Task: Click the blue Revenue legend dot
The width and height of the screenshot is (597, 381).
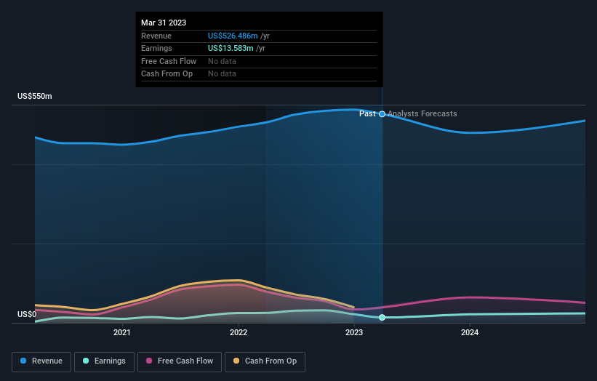Action: pos(23,361)
